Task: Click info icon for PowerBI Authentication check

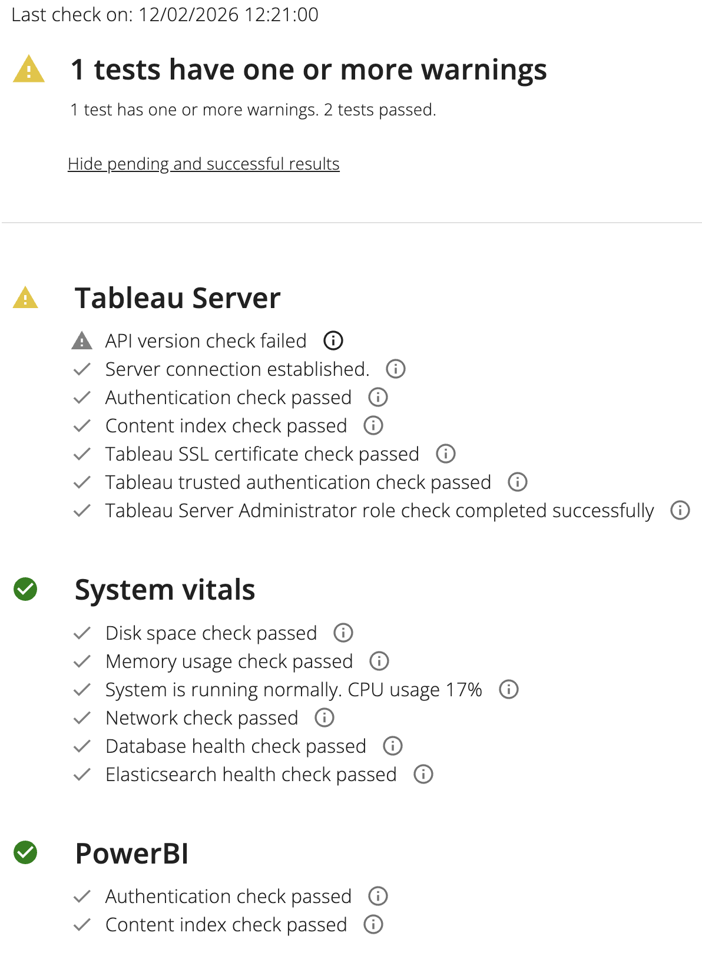Action: click(x=378, y=896)
